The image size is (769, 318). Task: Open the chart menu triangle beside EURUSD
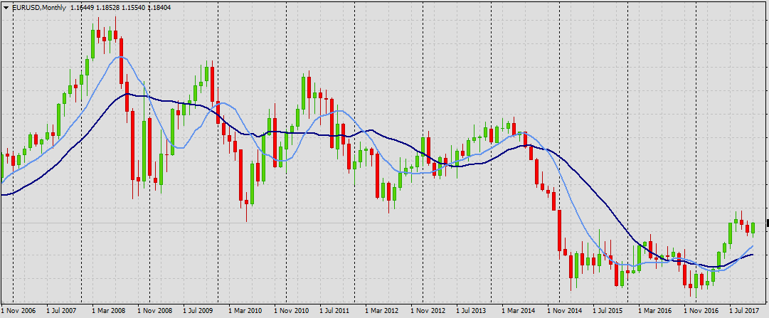click(x=6, y=7)
